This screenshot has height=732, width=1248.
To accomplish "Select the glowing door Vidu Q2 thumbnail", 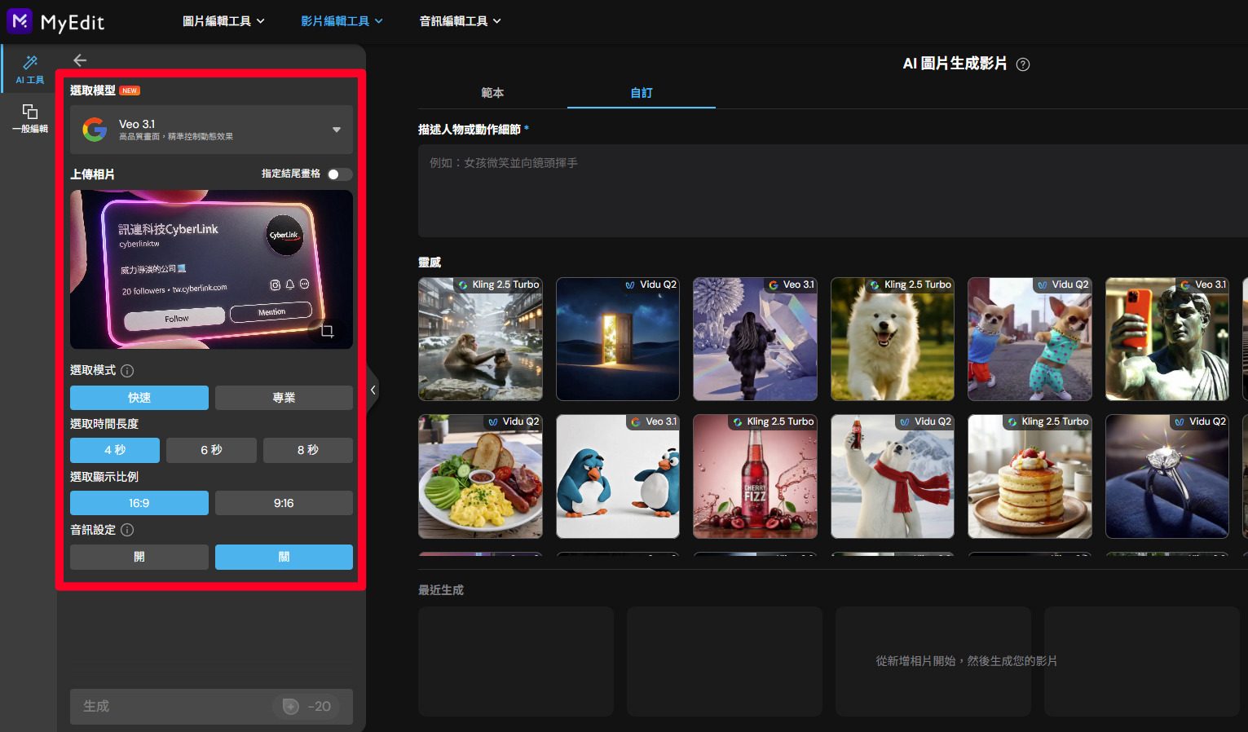I will [618, 339].
